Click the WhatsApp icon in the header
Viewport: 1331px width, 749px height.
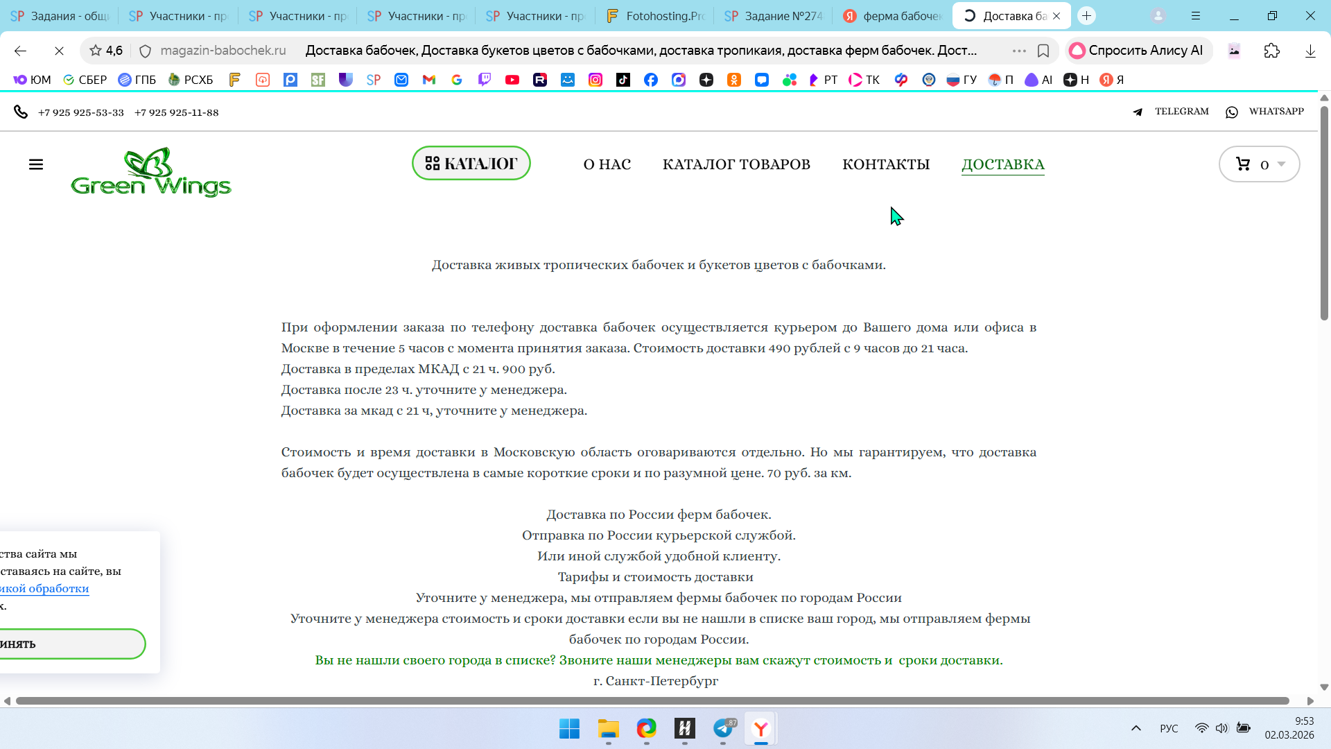tap(1232, 112)
